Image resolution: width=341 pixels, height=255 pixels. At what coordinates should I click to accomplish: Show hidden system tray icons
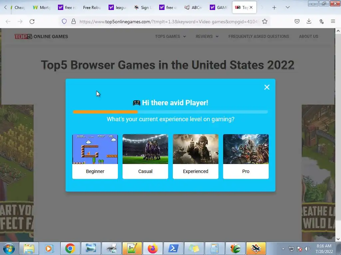pyautogui.click(x=283, y=249)
